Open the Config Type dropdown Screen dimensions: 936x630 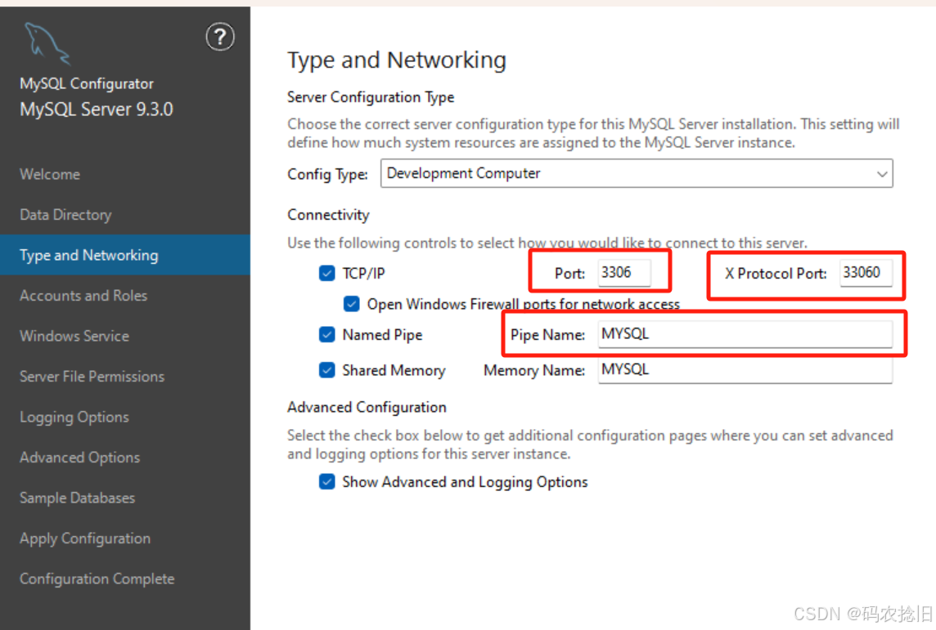click(637, 173)
